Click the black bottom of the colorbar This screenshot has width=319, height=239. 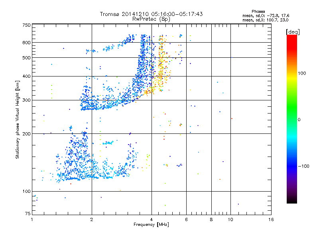pos(292,200)
